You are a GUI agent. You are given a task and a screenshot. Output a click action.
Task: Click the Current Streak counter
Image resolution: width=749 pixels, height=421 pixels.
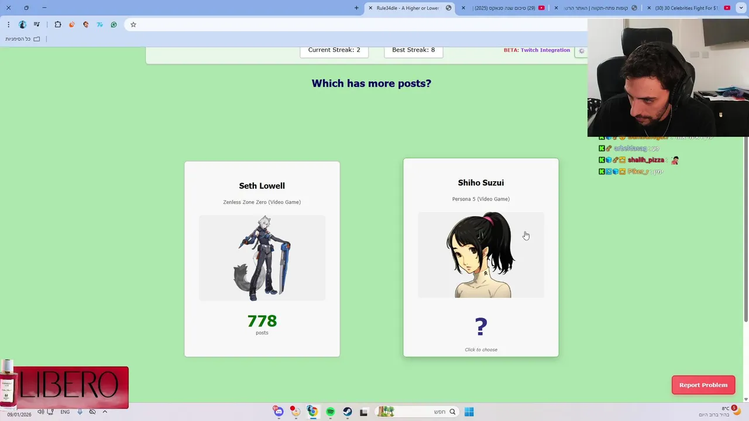click(x=334, y=50)
